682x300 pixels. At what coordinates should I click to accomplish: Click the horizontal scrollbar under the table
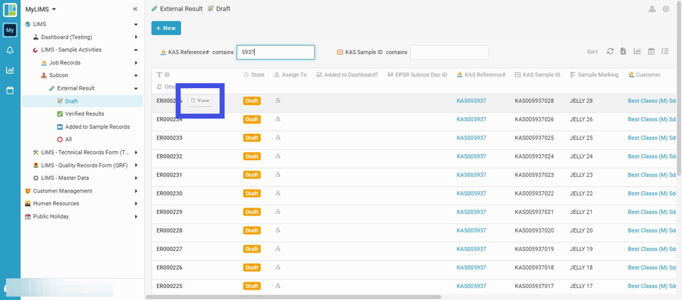click(x=294, y=297)
